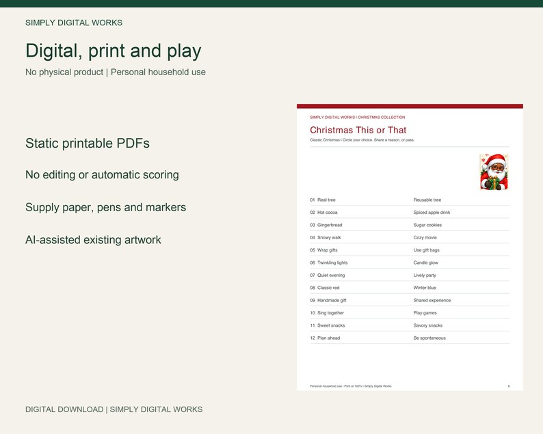Screen dimensions: 543x434
Task: Choose 'Gingerbread' in row 03
Action: (x=330, y=225)
